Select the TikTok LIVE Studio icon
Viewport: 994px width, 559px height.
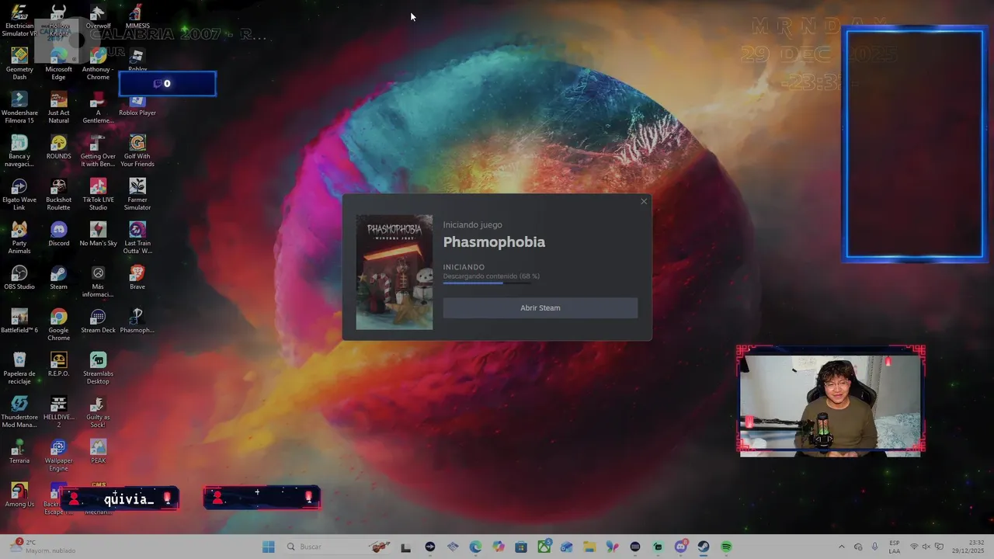pyautogui.click(x=98, y=195)
